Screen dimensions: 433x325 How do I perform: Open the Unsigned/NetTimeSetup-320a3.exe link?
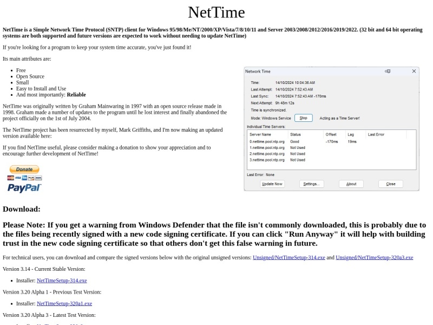point(374,258)
